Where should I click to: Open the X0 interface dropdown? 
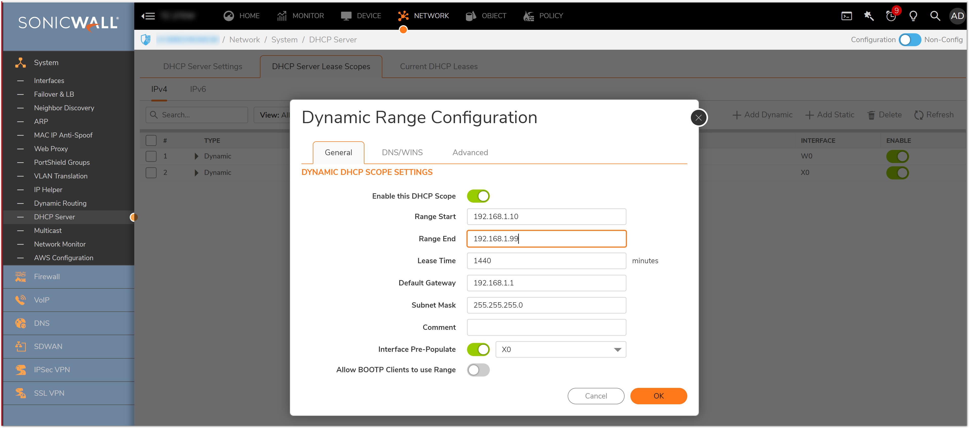(x=560, y=349)
